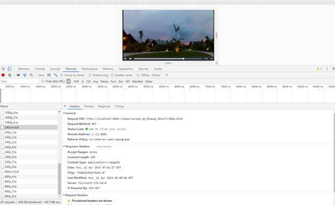Close the request details pane
This screenshot has width=335, height=205.
click(x=65, y=106)
